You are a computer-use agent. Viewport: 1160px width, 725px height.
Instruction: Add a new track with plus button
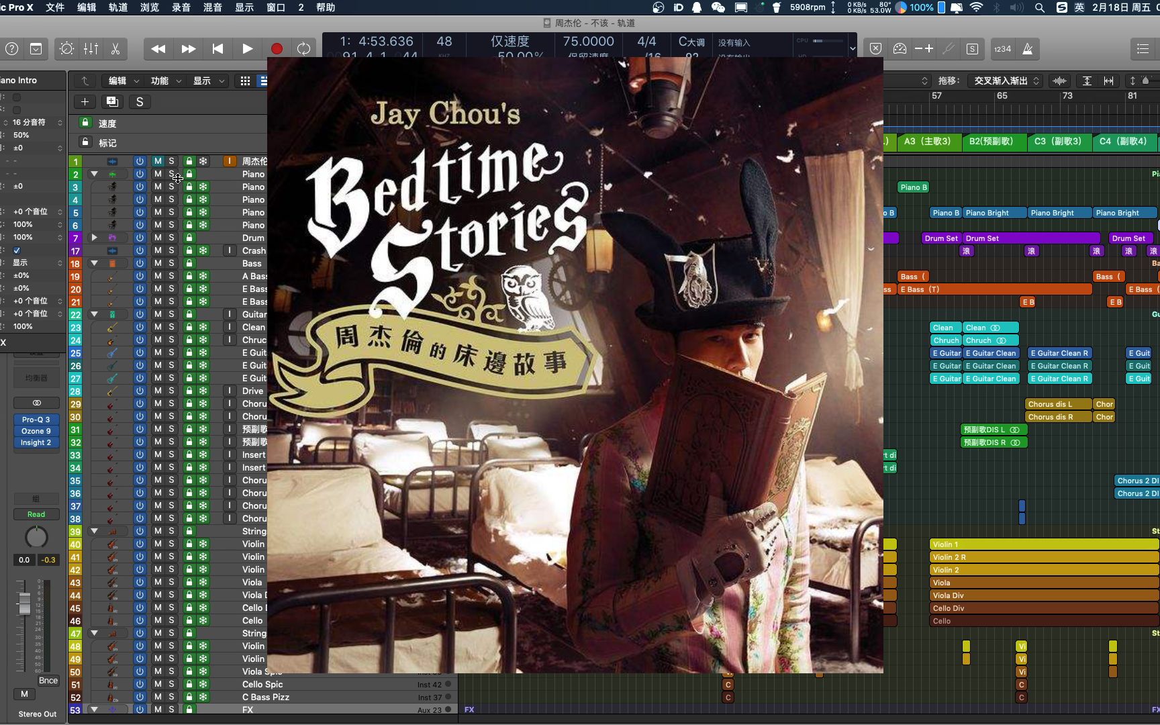coord(85,101)
